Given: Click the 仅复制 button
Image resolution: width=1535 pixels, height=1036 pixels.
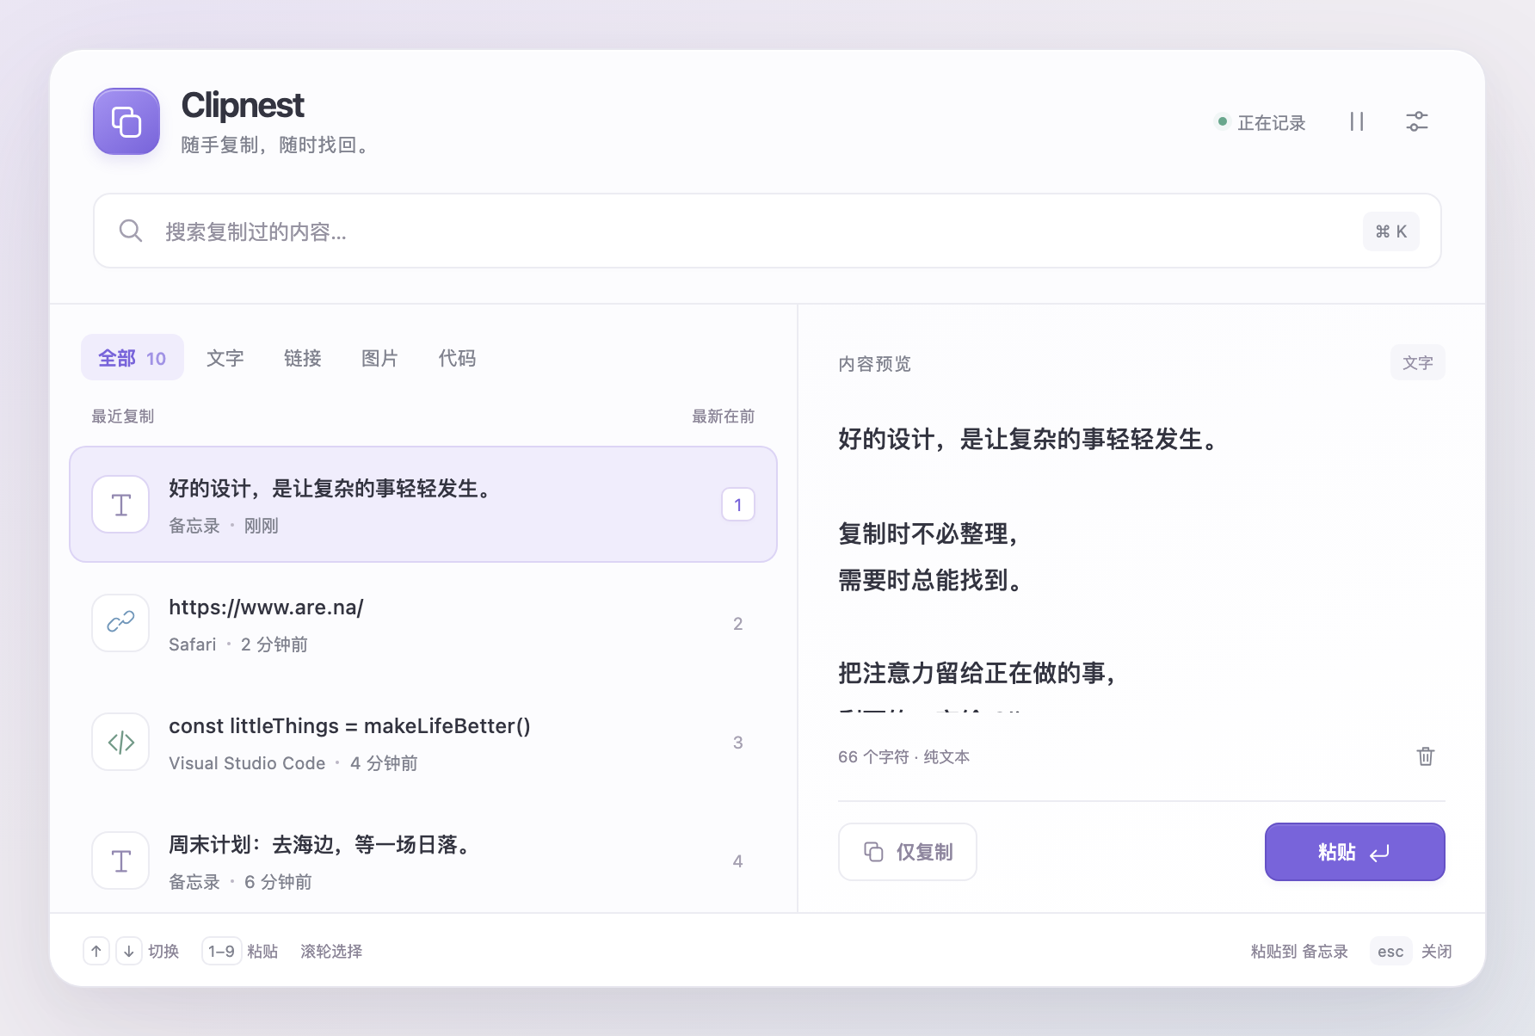Looking at the screenshot, I should [x=908, y=852].
